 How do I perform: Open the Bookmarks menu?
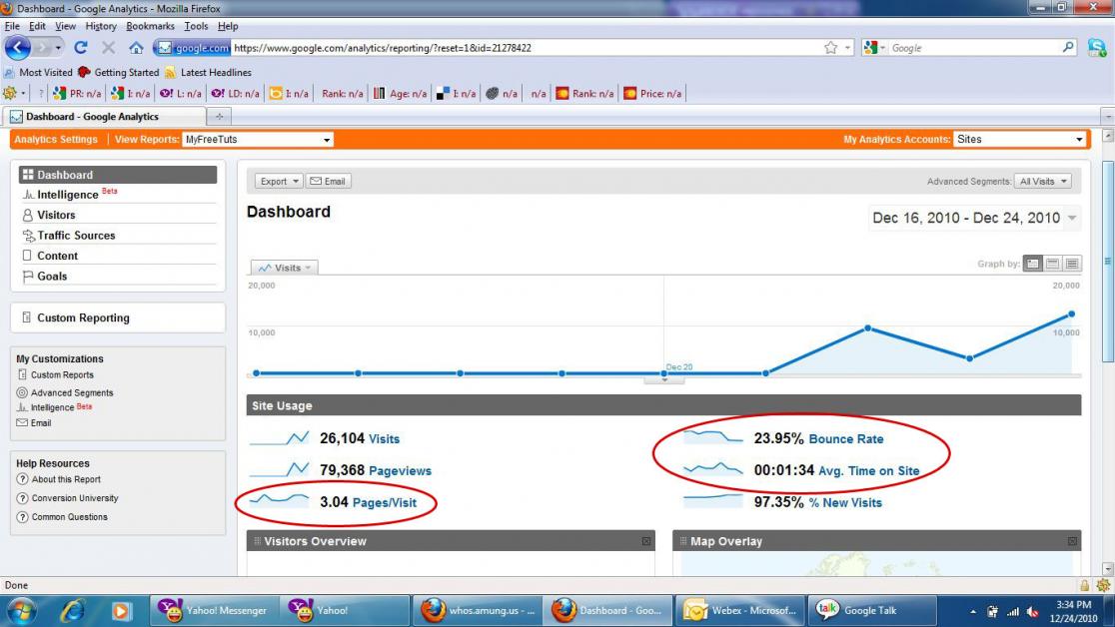click(150, 26)
